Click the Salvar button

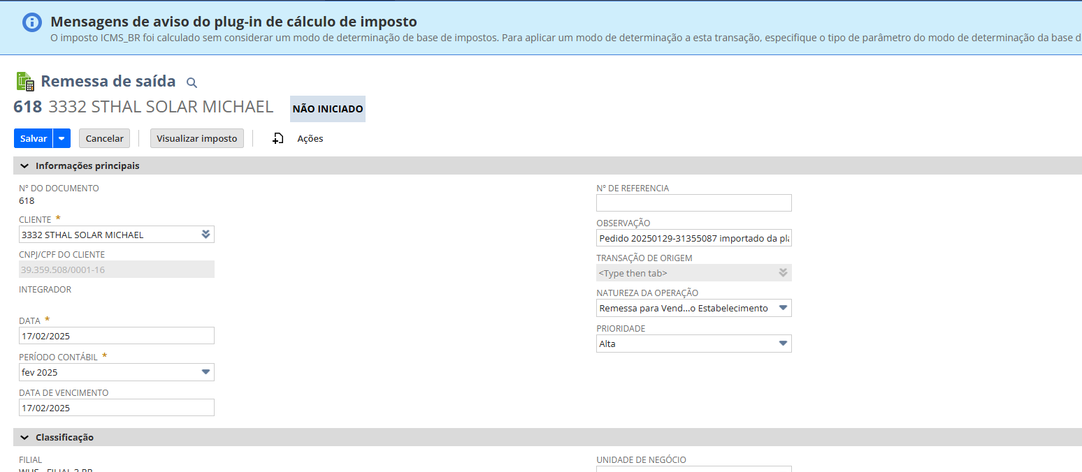point(33,138)
